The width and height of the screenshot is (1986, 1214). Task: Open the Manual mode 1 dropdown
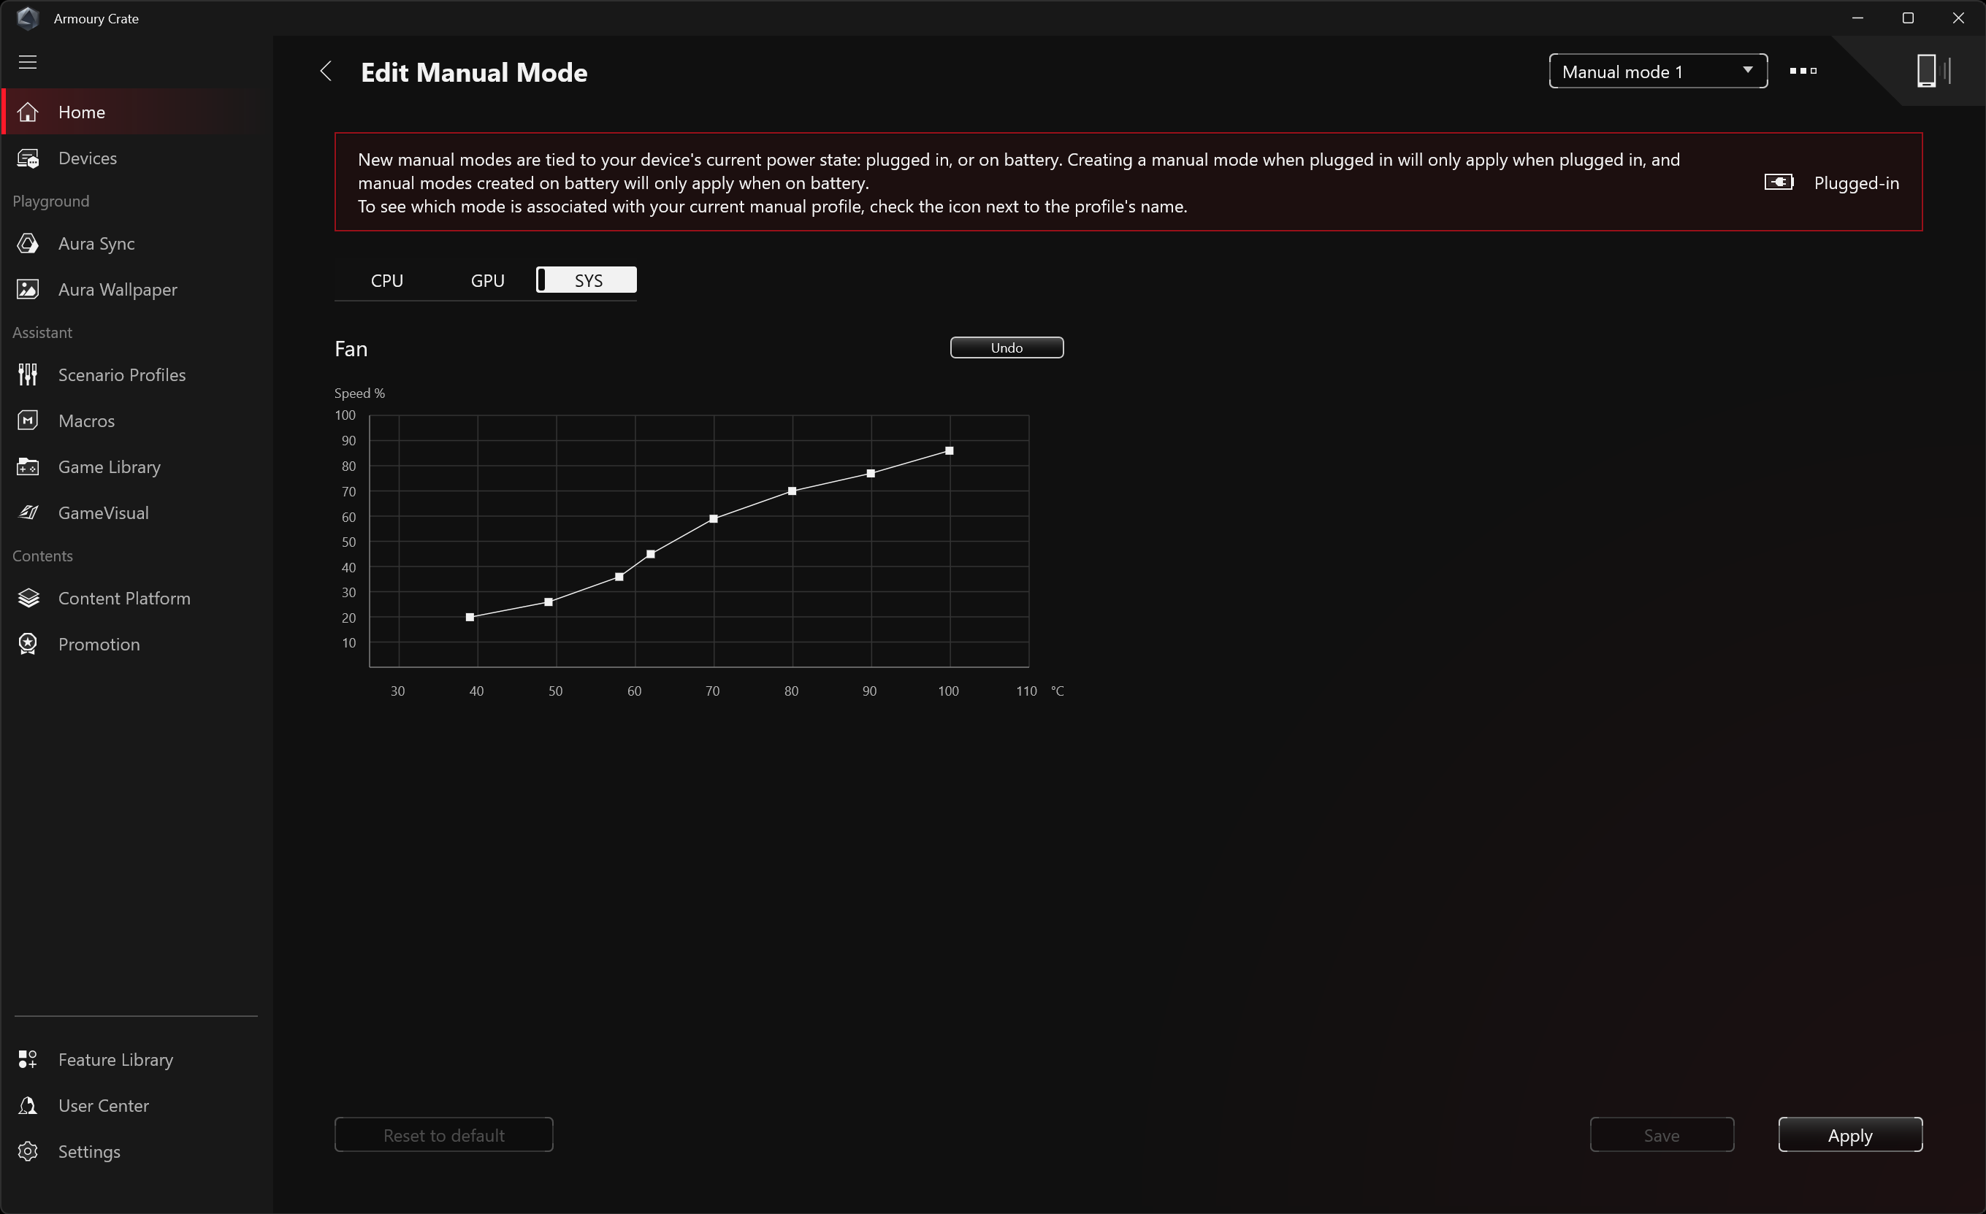coord(1657,71)
